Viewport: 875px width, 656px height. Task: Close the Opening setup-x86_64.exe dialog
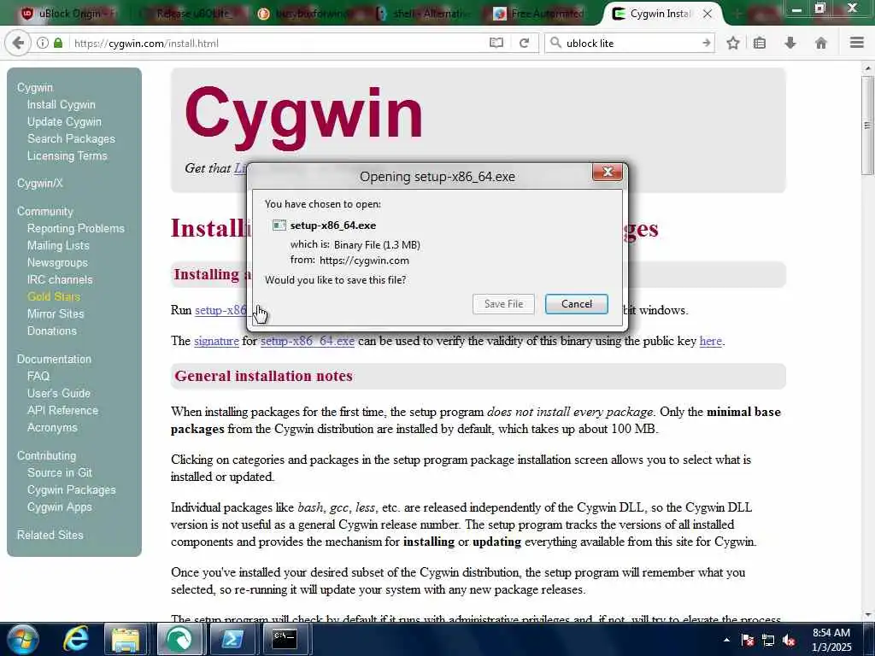(x=608, y=172)
